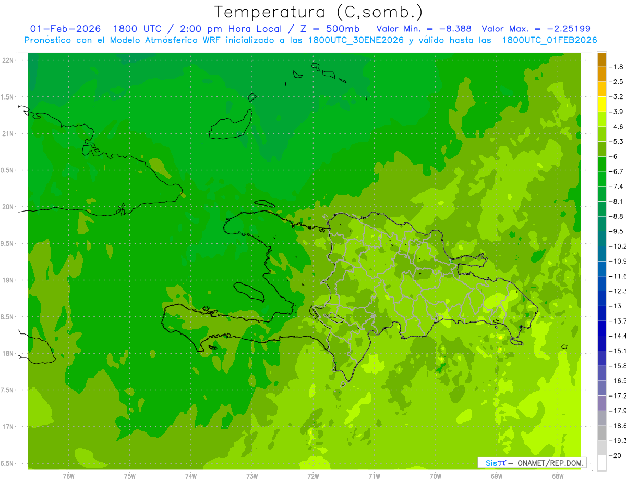Screen dimensions: 626x483
Task: Click the -4.6 color bar value
Action: click(x=616, y=127)
